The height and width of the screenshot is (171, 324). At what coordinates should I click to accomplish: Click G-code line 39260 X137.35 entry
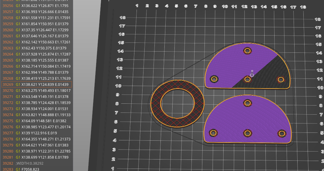click(x=36, y=30)
